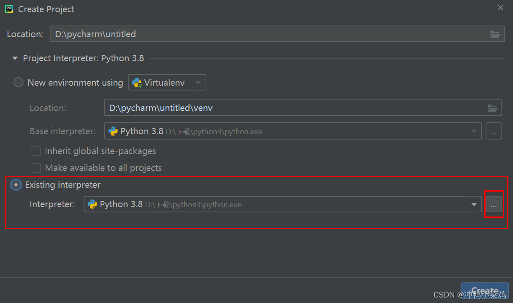513x303 pixels.
Task: Close the Create Project dialog
Action: click(x=500, y=8)
